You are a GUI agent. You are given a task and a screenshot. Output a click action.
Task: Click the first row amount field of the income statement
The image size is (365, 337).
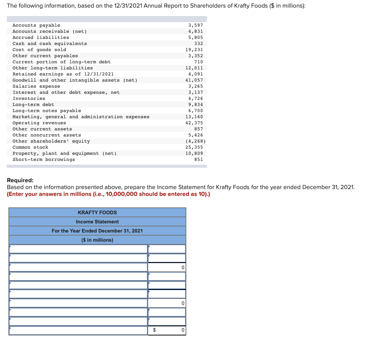[167, 249]
